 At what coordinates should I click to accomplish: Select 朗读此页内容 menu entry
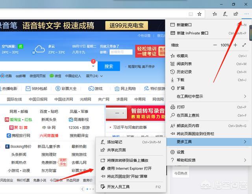(x=208, y=126)
